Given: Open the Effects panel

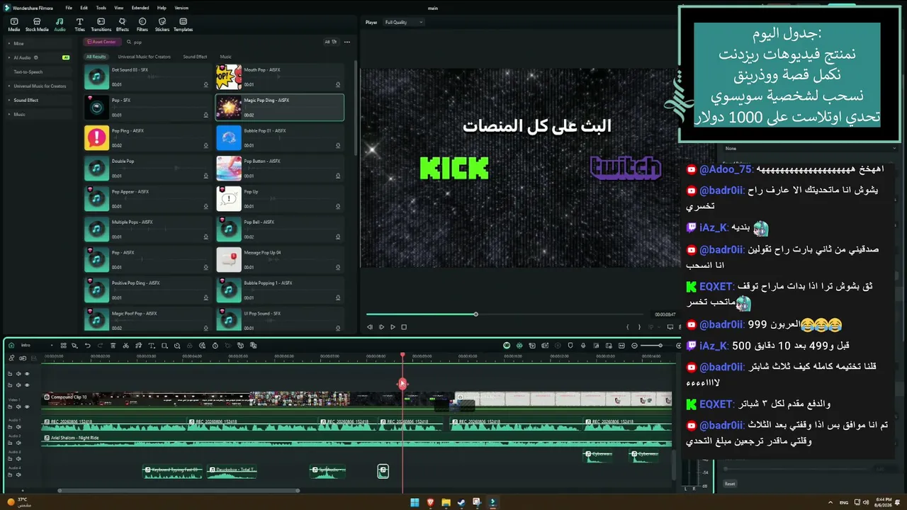Looking at the screenshot, I should tap(123, 24).
